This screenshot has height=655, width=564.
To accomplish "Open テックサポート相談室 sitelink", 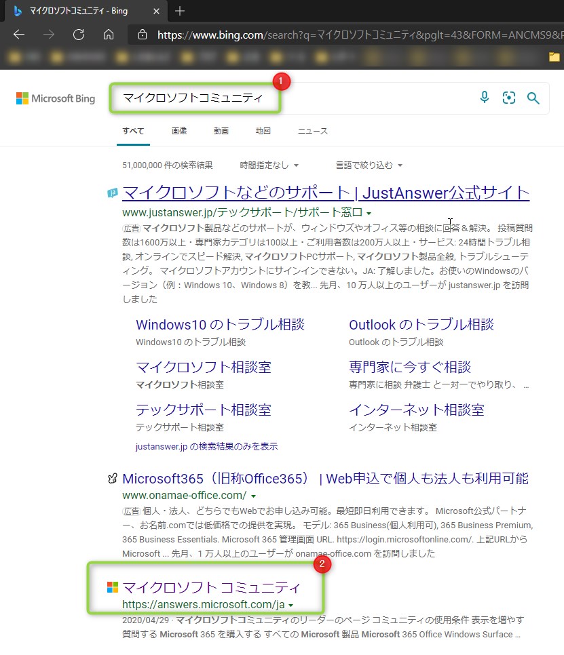I will tap(204, 410).
